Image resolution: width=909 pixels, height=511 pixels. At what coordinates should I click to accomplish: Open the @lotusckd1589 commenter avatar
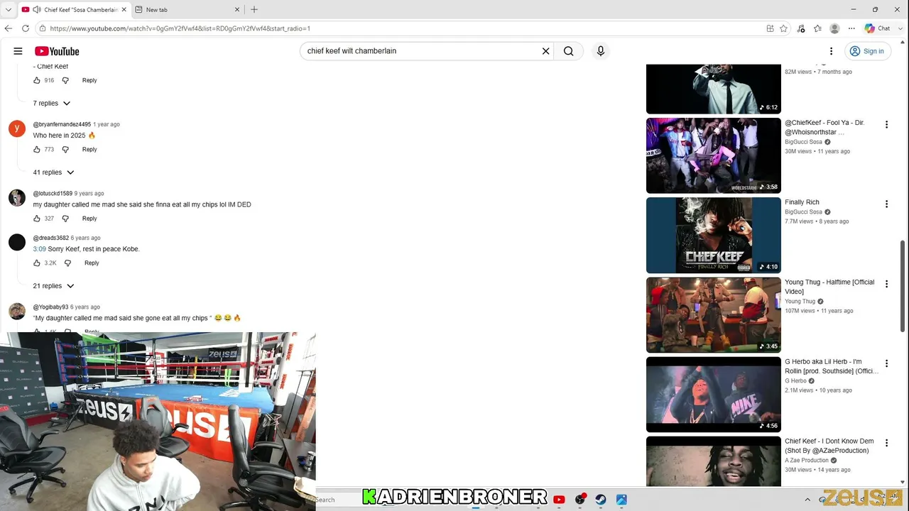(17, 198)
